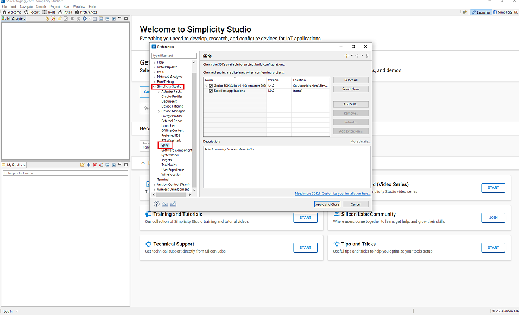Toggle the Stackless applications checkbox
The width and height of the screenshot is (519, 315).
211,91
